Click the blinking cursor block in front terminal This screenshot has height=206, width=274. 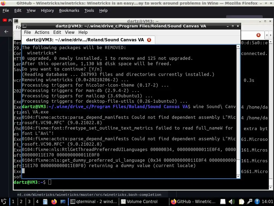point(23,171)
